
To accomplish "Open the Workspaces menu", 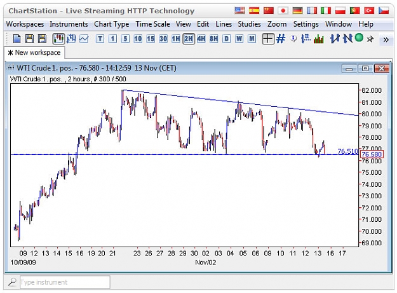I will click(x=25, y=24).
